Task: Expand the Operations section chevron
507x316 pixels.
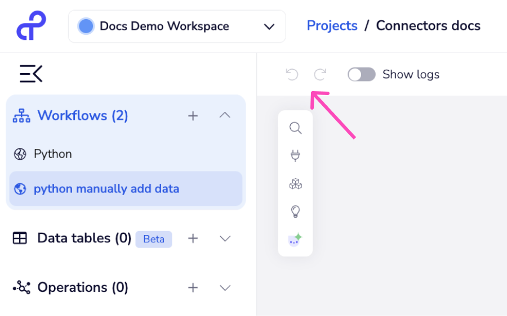Action: (x=225, y=288)
